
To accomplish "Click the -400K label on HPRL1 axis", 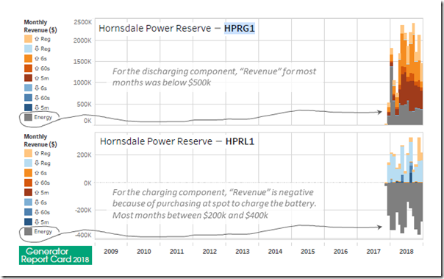I will (x=83, y=235).
